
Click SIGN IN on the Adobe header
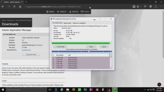[x=74, y=12]
